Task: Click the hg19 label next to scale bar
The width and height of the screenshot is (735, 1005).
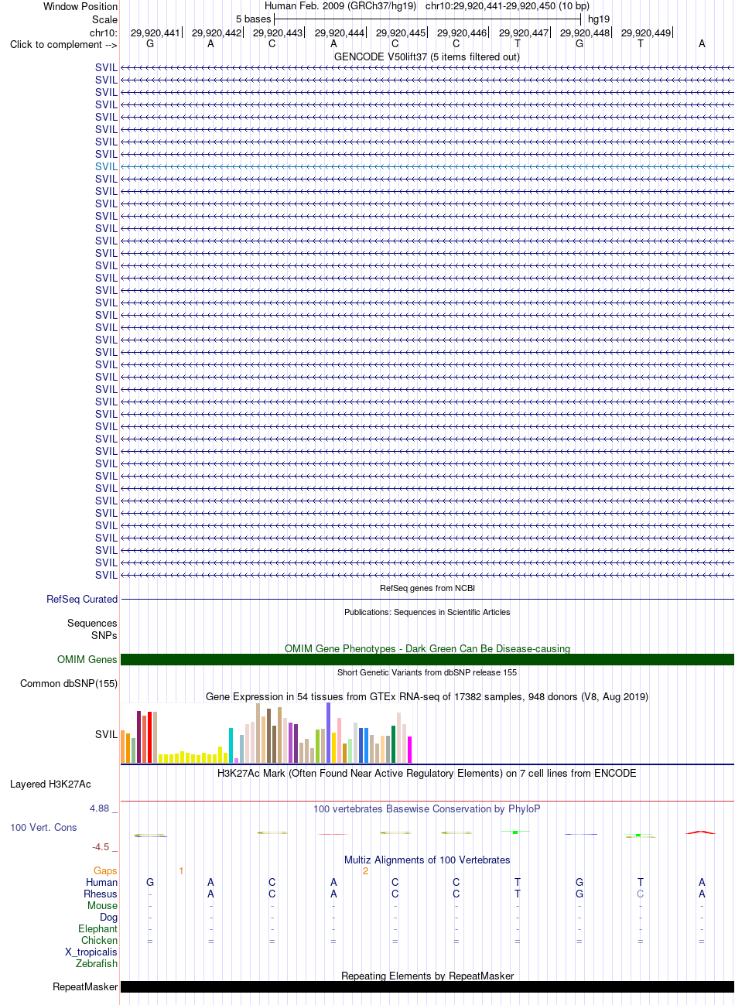Action: click(x=599, y=19)
